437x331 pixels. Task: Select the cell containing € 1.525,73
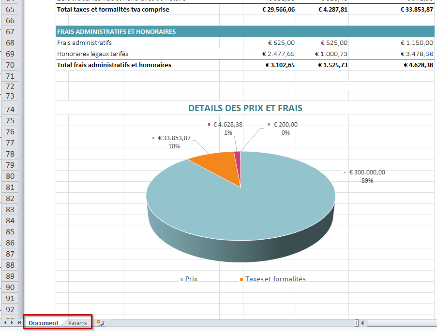(x=322, y=65)
